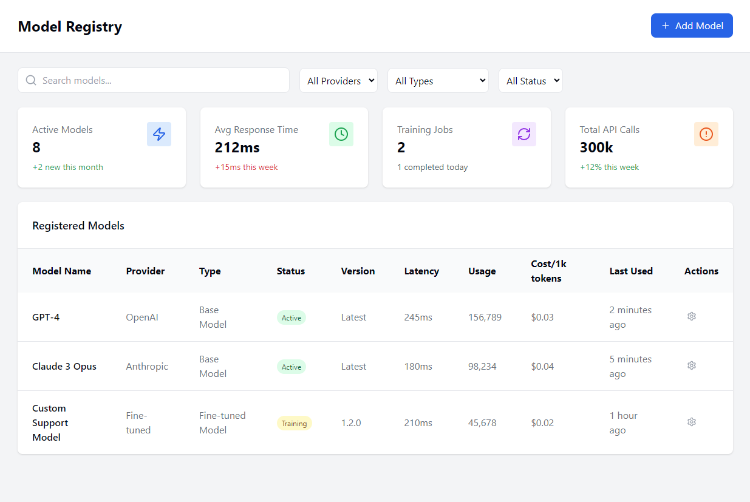
Task: Open the All Types filter dropdown
Action: tap(438, 81)
